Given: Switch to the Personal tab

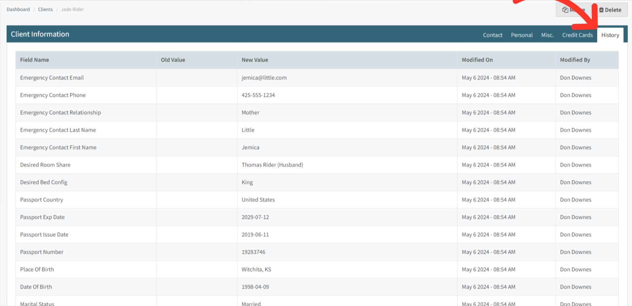Looking at the screenshot, I should pos(522,35).
